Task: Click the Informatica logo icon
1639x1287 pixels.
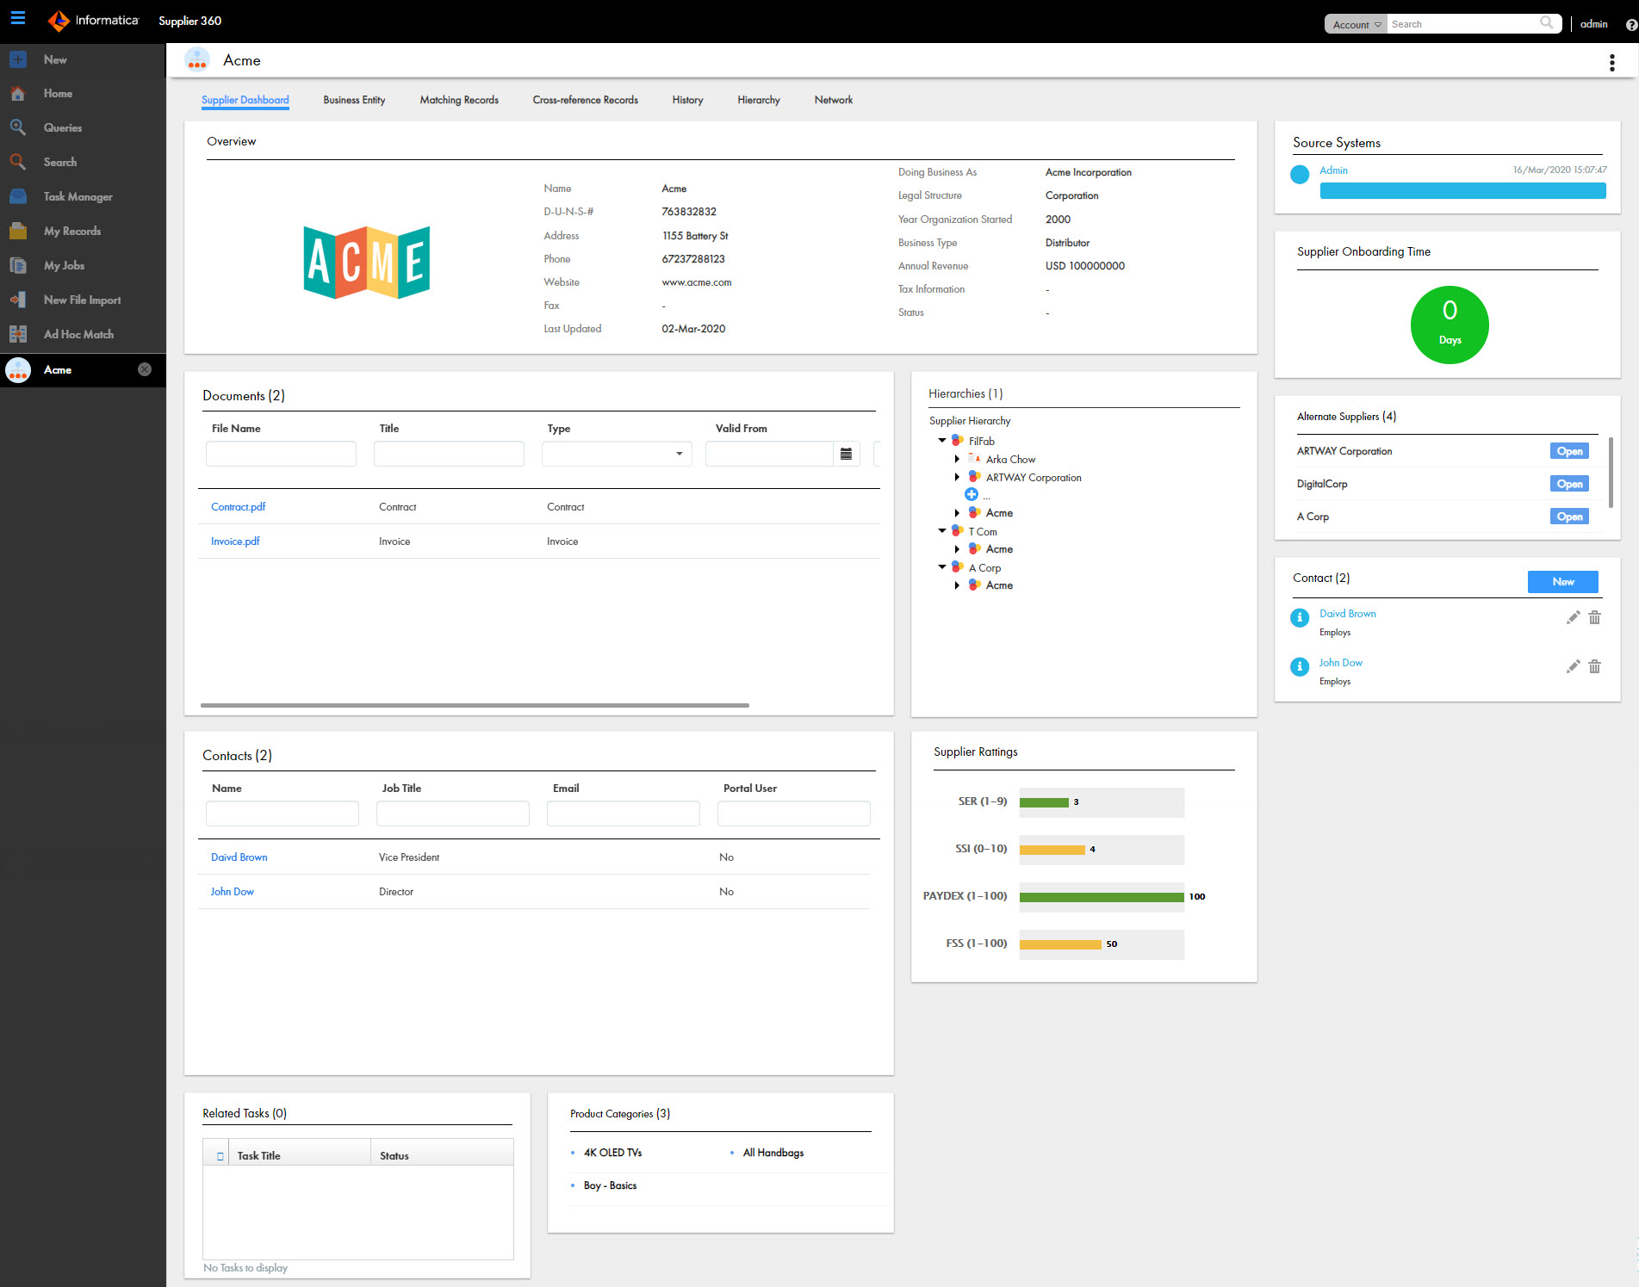Action: click(x=59, y=21)
